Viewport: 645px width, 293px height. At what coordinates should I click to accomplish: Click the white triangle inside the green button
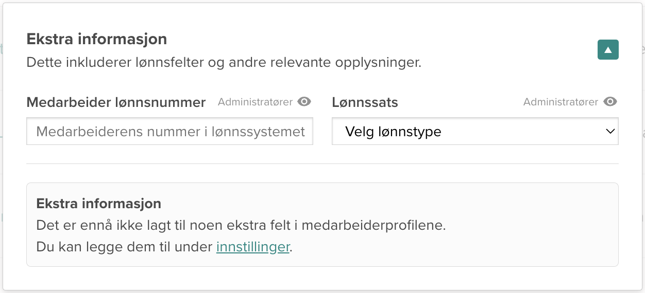pos(608,50)
